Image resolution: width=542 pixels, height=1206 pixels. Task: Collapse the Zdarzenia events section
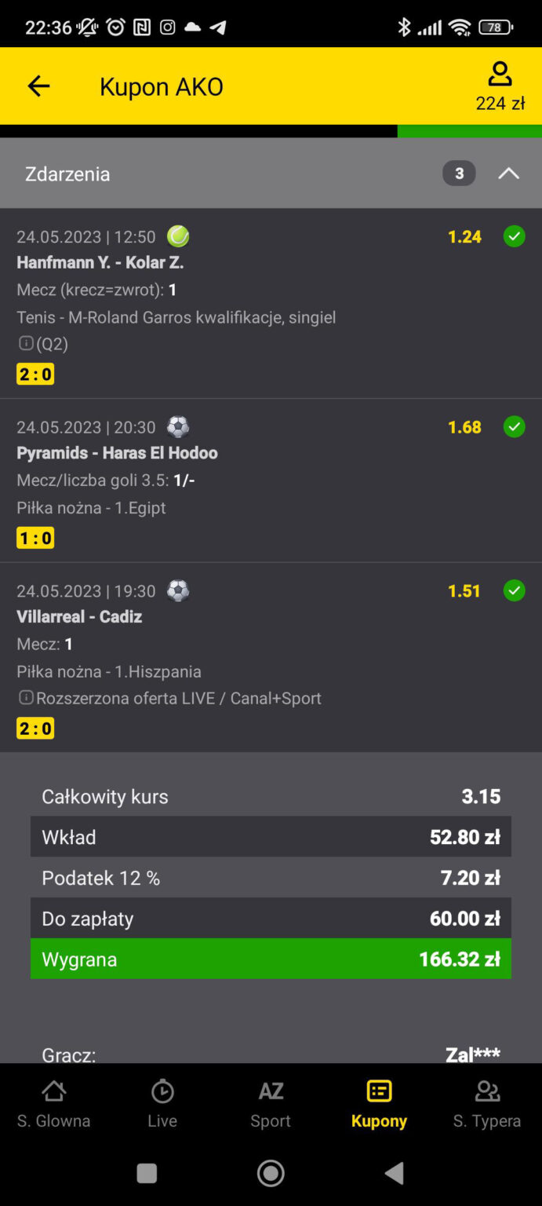(508, 174)
